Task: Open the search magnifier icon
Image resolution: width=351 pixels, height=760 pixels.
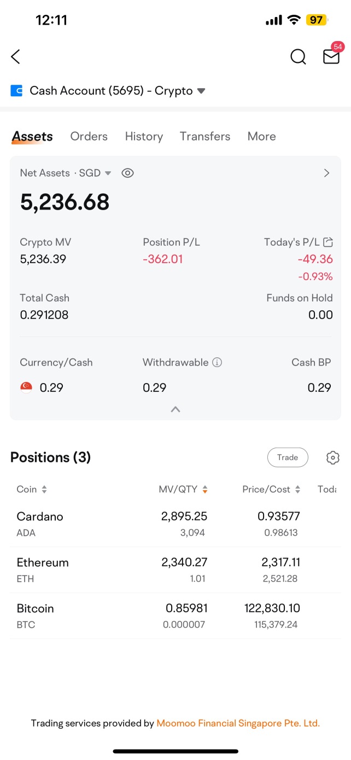Action: 298,56
